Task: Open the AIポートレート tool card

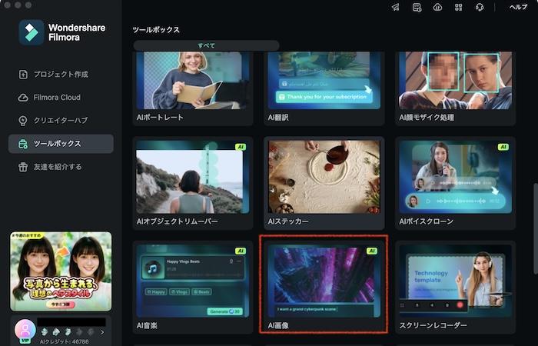Action: click(x=193, y=88)
